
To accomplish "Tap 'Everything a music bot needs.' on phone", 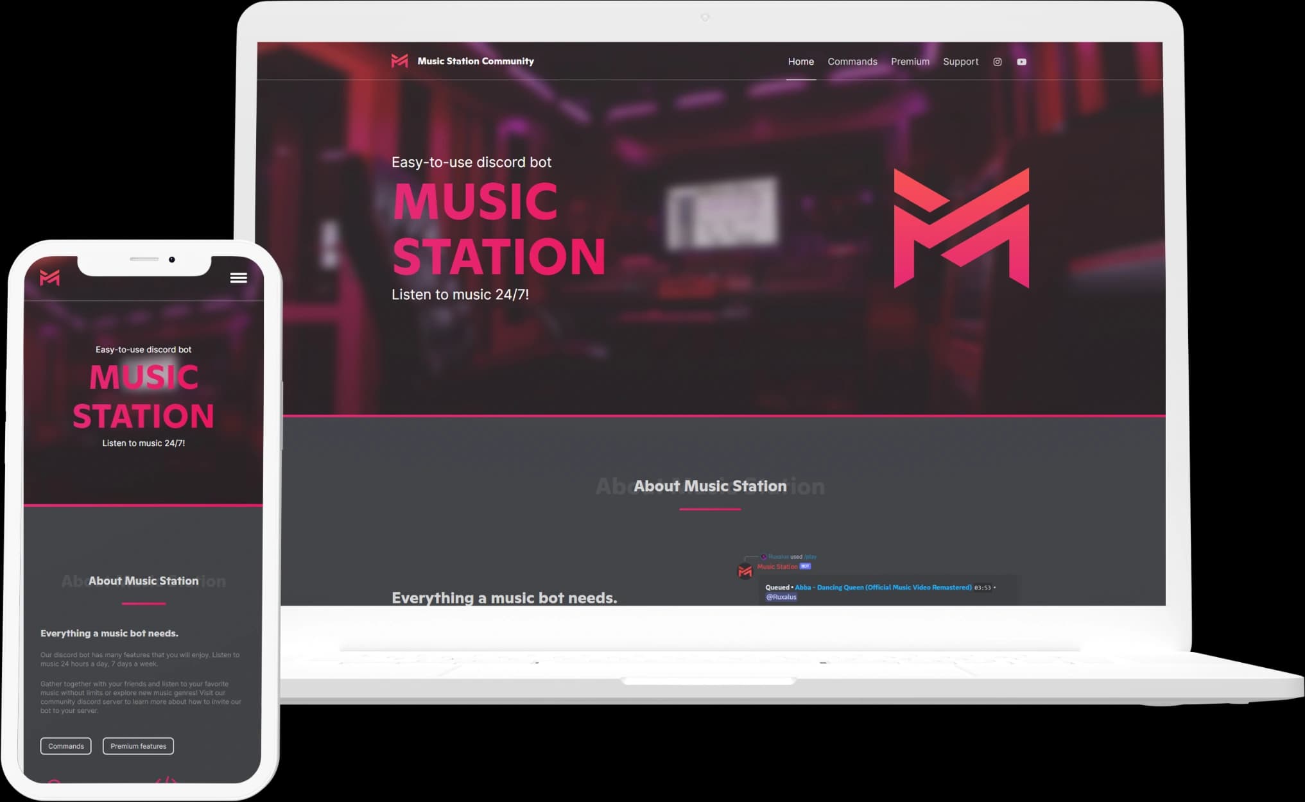I will coord(109,633).
